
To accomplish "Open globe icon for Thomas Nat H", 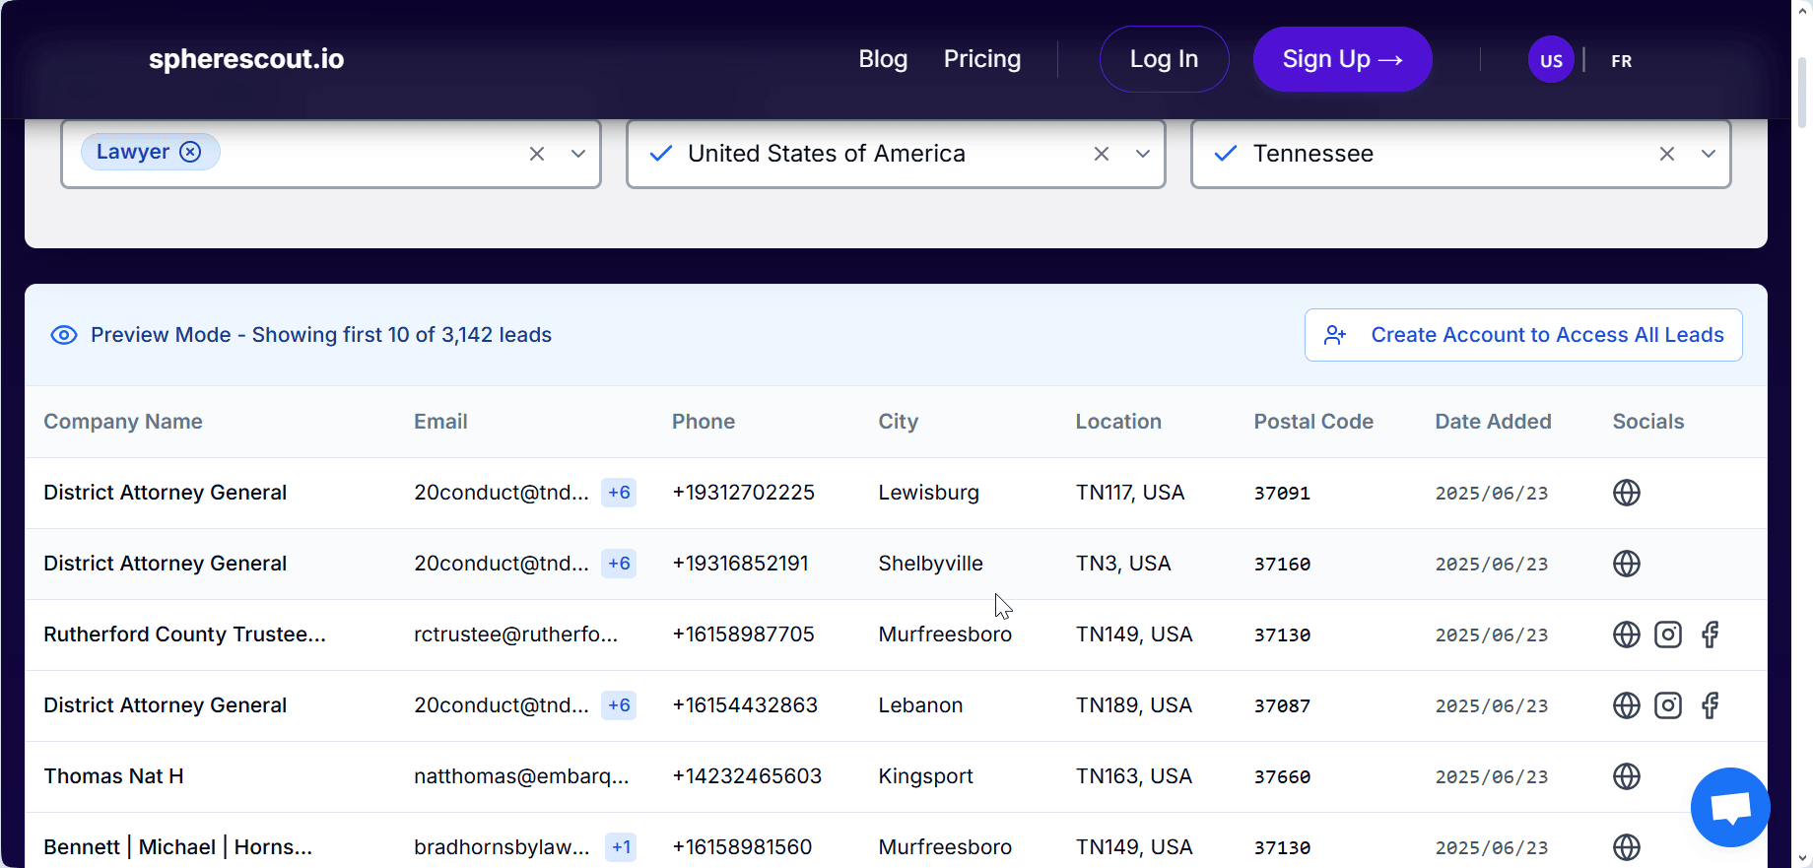I will (1626, 776).
